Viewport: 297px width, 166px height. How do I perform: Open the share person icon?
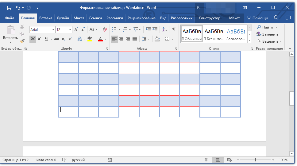tap(276, 18)
